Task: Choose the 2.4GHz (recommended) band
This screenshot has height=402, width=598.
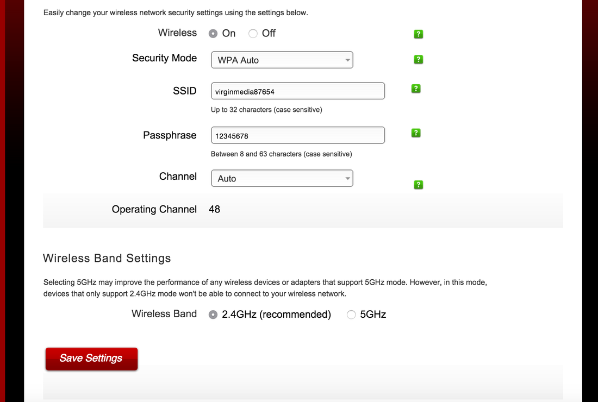Action: [x=213, y=315]
